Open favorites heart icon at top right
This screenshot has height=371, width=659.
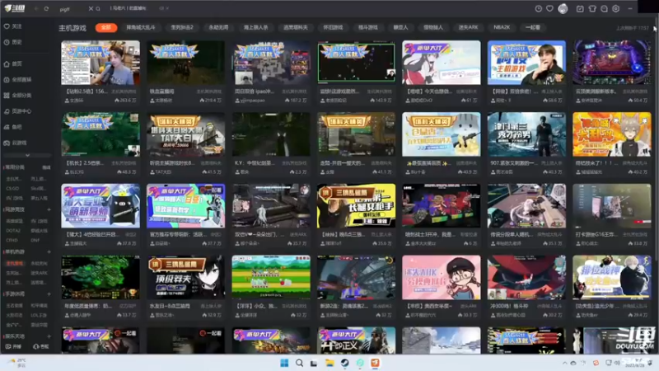point(549,8)
